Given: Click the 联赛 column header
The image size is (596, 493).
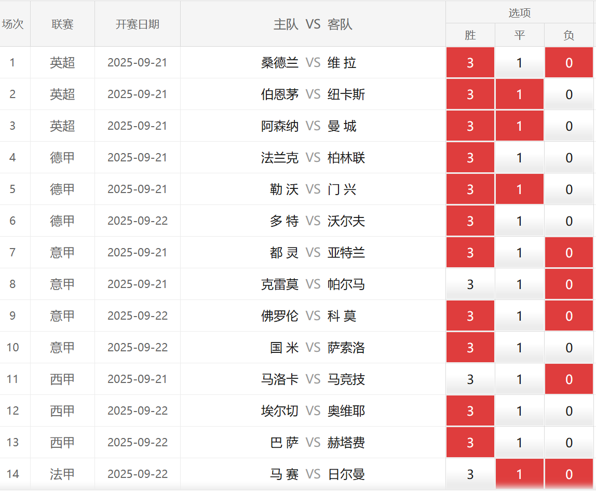Looking at the screenshot, I should tap(62, 24).
